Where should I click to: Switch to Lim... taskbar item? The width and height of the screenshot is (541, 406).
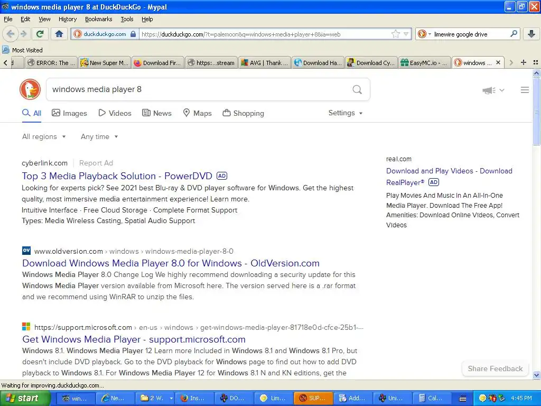(274, 399)
